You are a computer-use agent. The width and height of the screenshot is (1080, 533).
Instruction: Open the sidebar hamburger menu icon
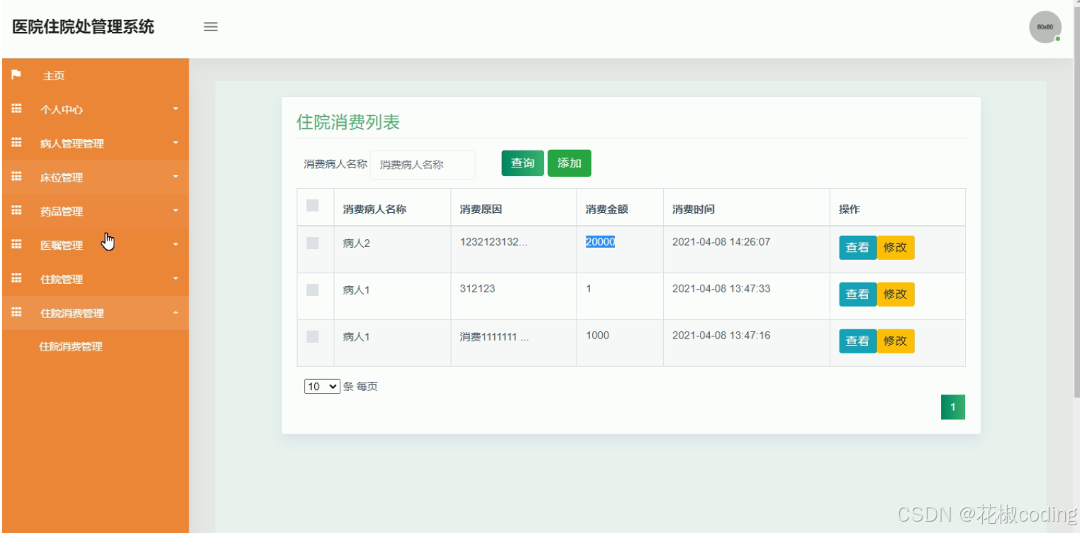coord(211,26)
